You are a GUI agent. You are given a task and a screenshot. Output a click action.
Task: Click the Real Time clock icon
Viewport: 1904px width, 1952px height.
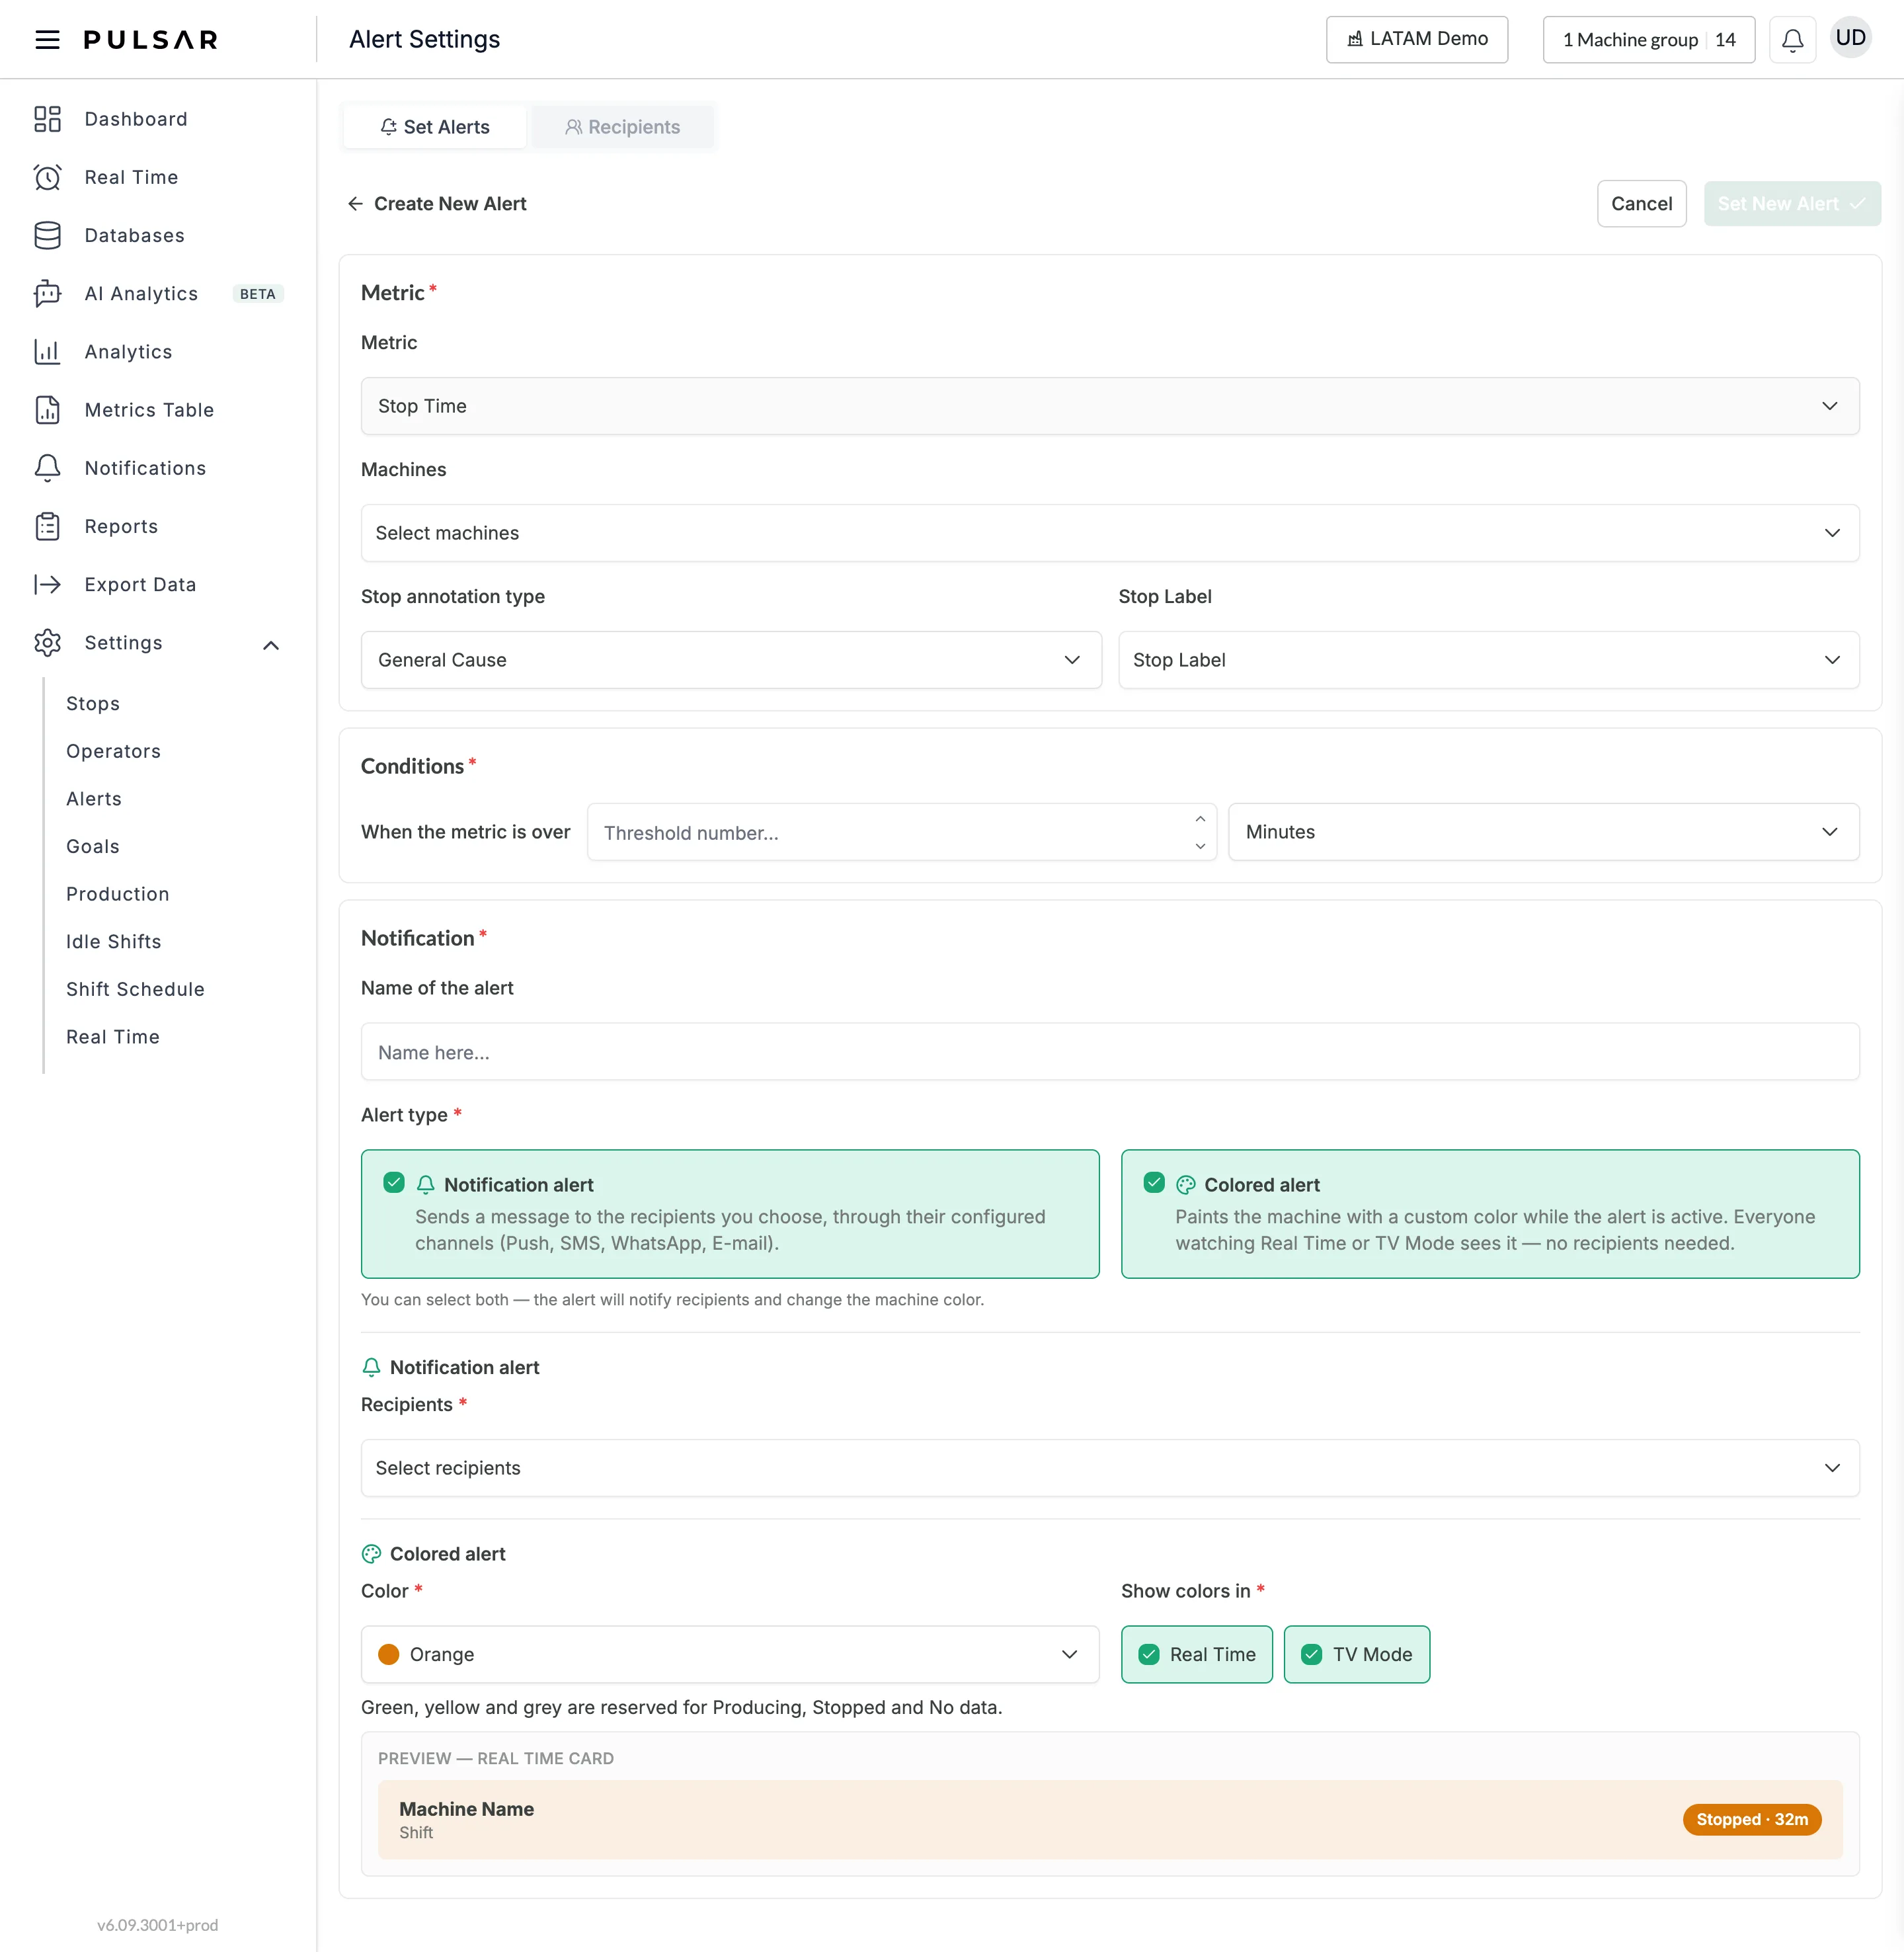(x=47, y=177)
